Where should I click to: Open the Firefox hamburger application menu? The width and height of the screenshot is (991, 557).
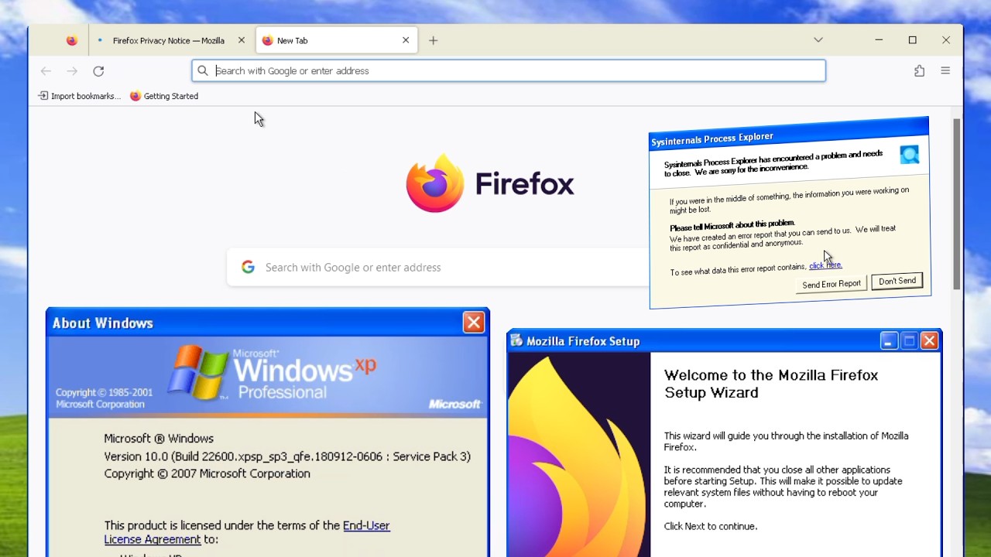tap(945, 70)
